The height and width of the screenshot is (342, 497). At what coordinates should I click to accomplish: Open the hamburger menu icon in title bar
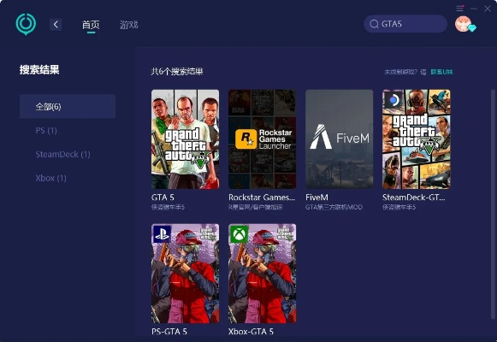tap(460, 9)
